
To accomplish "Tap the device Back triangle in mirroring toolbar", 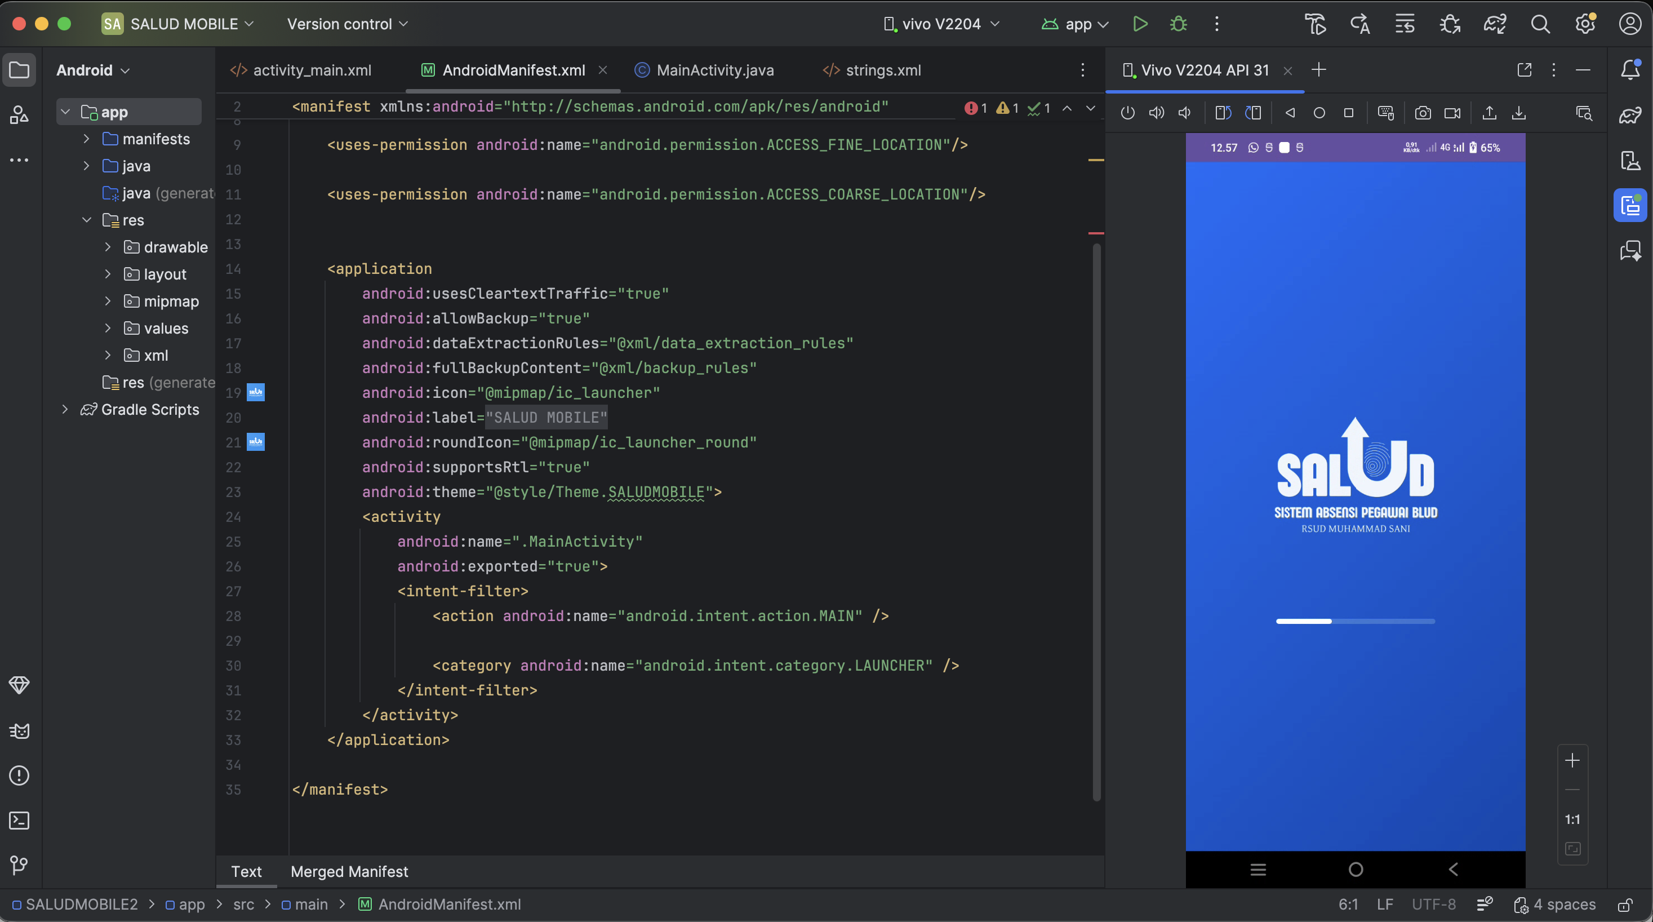I will pos(1290,113).
